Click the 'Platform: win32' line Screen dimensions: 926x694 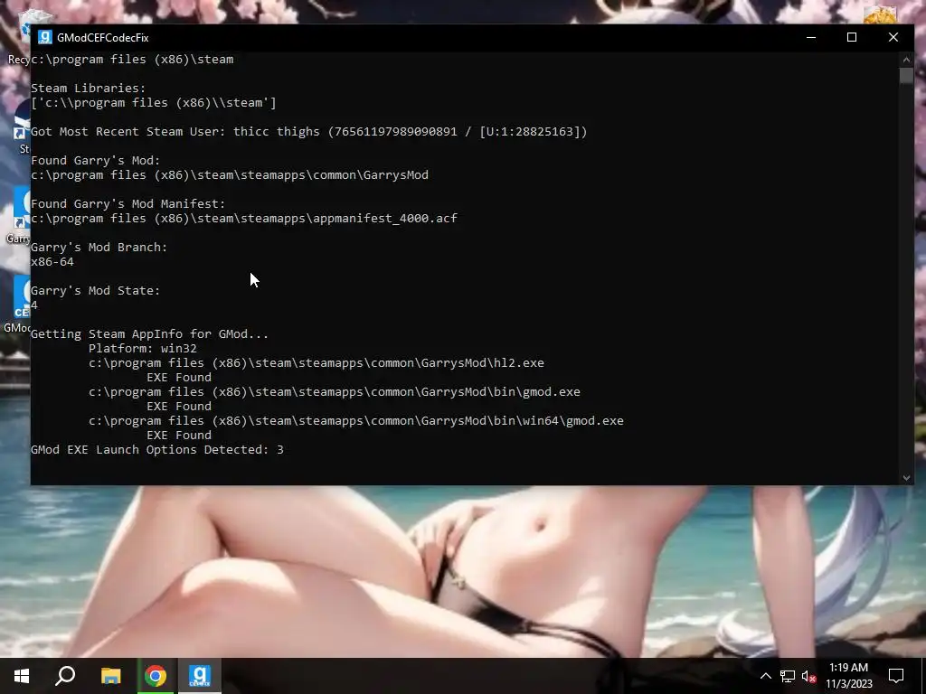point(142,348)
